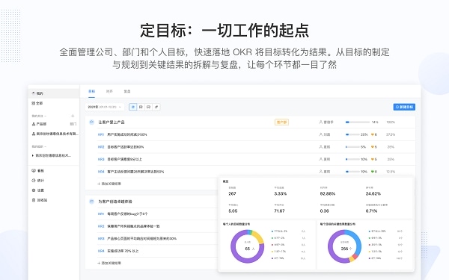
Task: Click the 100% weight value on the objective row
Action: (391, 122)
